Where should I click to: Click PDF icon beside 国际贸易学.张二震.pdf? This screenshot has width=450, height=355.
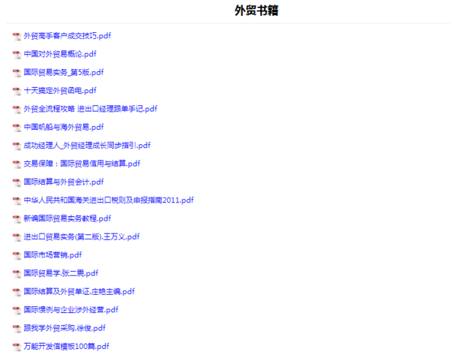[16, 274]
